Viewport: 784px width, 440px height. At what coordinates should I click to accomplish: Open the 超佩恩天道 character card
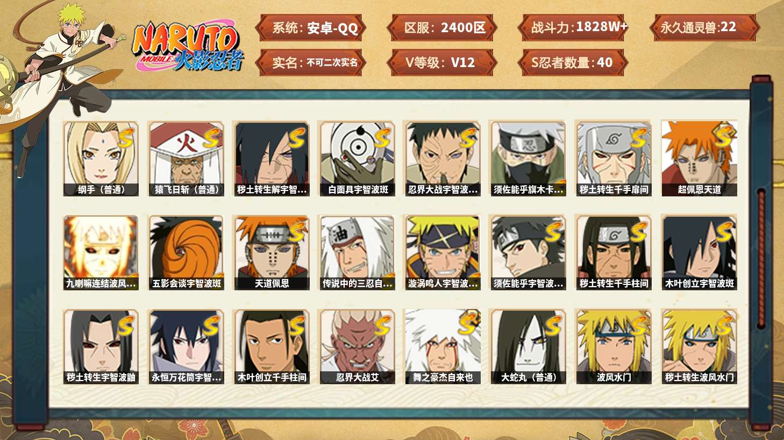click(699, 158)
